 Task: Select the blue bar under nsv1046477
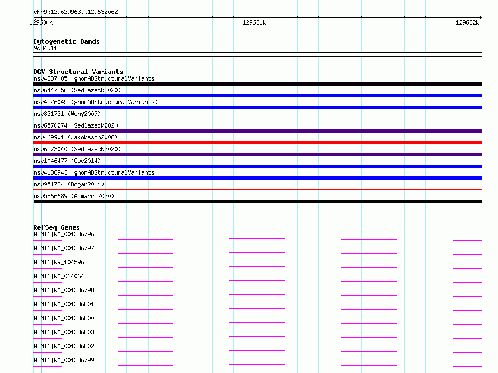tap(257, 166)
